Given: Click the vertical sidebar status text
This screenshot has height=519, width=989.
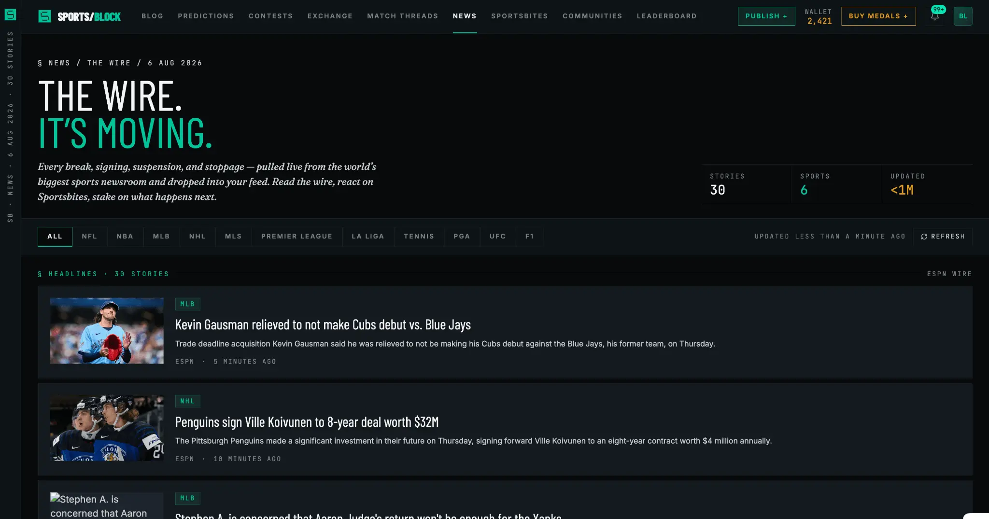Looking at the screenshot, I should [x=10, y=127].
